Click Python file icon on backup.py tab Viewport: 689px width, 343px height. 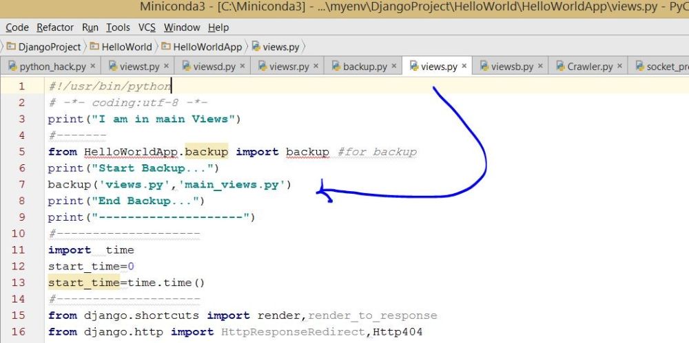336,66
